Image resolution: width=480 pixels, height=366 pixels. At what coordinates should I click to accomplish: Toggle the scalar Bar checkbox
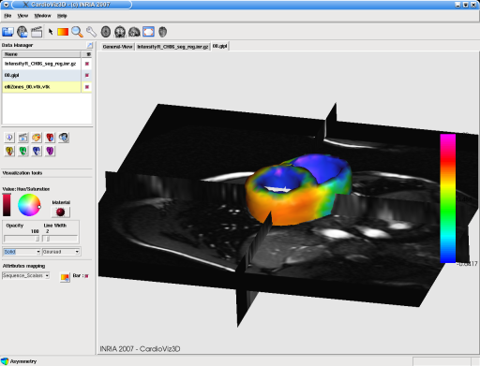pyautogui.click(x=86, y=276)
